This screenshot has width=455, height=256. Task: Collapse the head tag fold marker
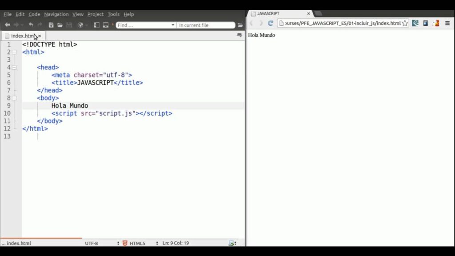pyautogui.click(x=14, y=67)
